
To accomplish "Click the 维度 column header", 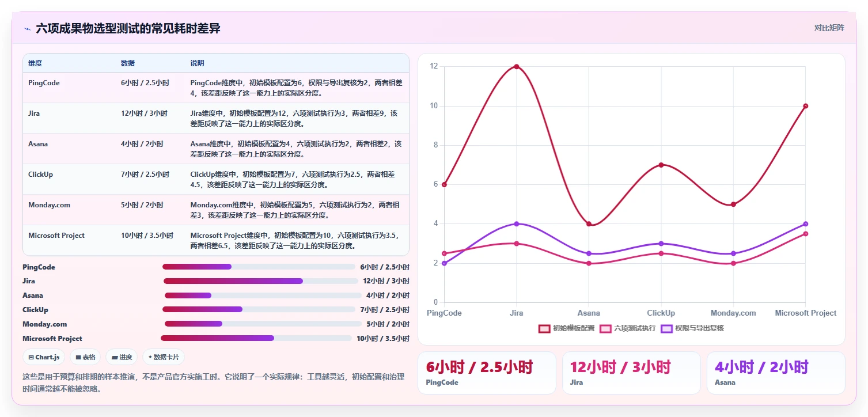I will (35, 63).
